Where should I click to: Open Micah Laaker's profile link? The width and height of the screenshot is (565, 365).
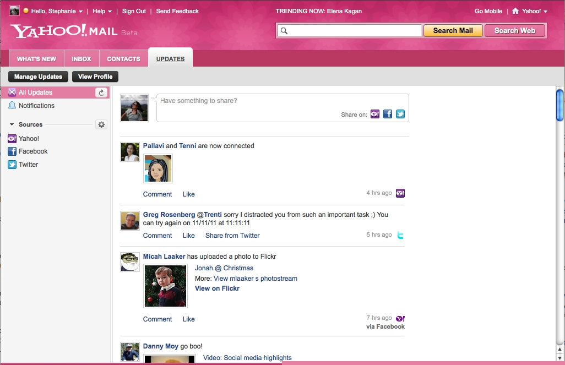point(164,257)
